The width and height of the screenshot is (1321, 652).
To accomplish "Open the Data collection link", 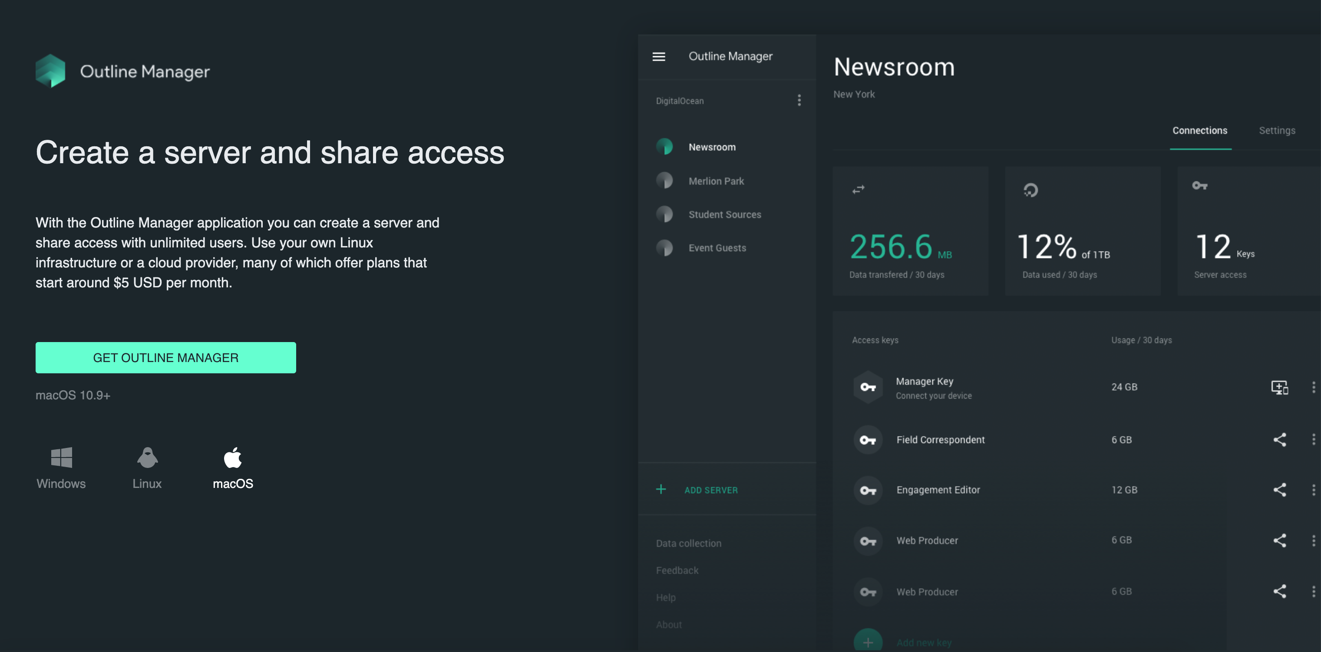I will point(688,543).
